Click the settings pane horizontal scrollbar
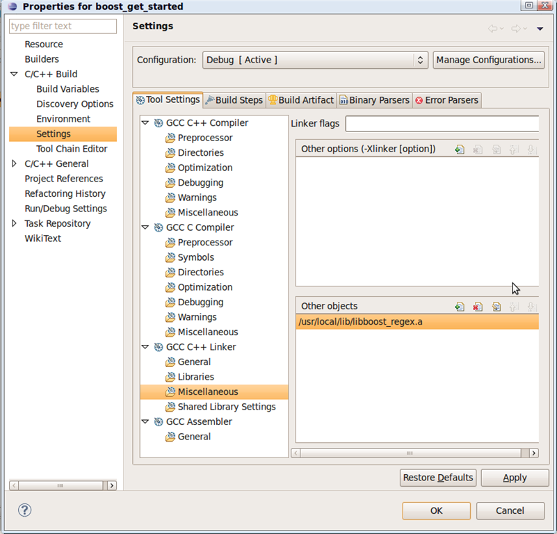 pyautogui.click(x=414, y=453)
